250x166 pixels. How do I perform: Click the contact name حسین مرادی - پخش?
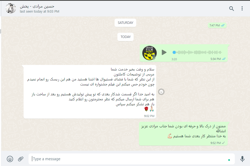(x=37, y=6)
